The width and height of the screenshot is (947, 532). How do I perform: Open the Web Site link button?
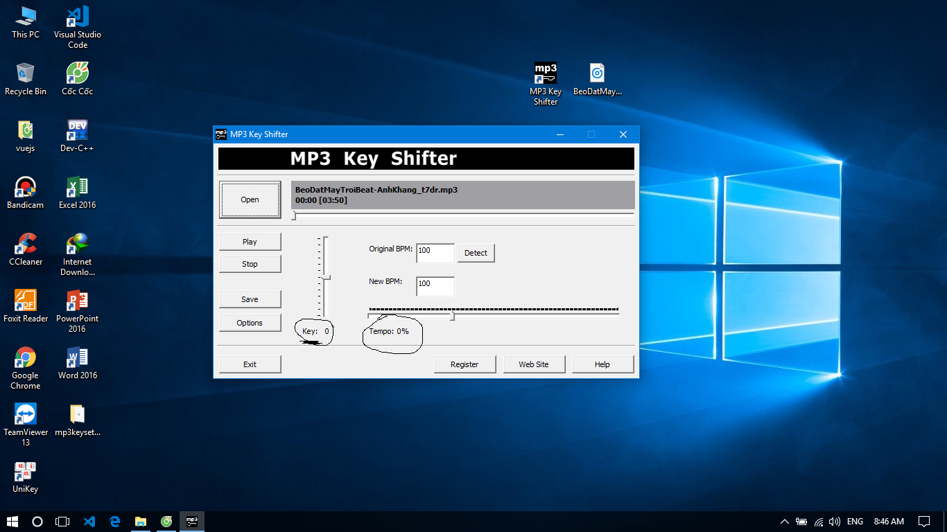point(534,364)
